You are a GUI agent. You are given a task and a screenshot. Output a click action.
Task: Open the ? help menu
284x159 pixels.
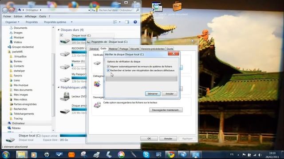[x=49, y=16]
